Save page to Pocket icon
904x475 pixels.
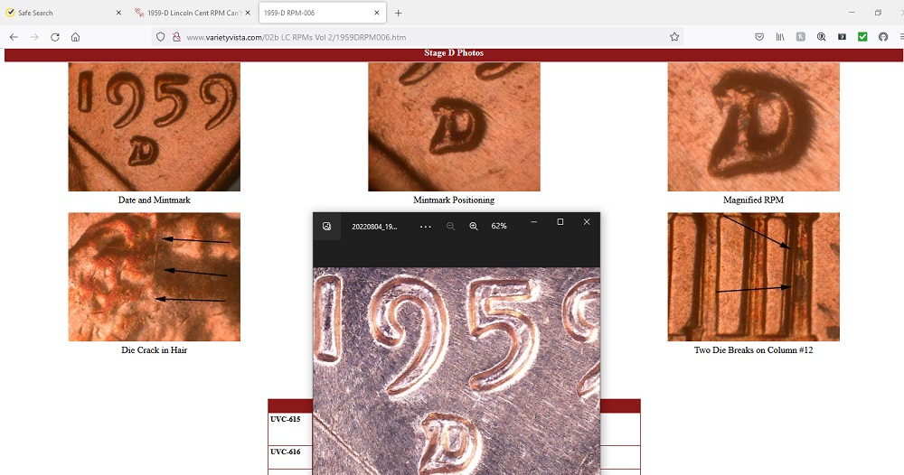point(759,37)
